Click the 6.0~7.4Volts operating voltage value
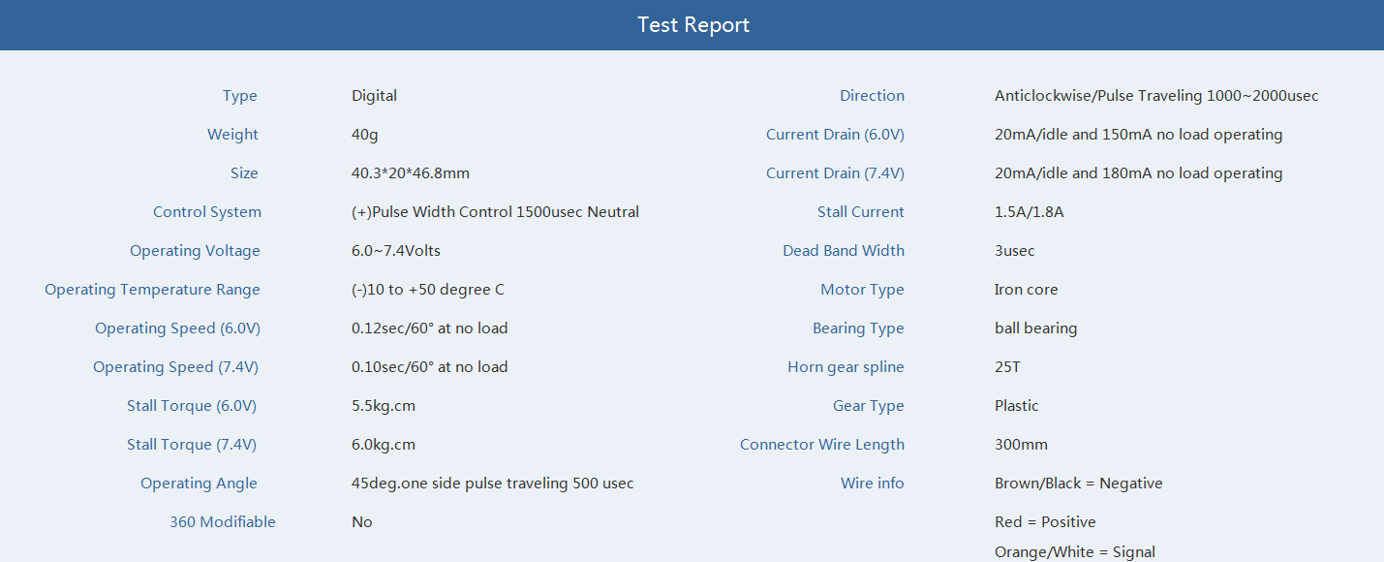This screenshot has height=562, width=1384. tap(396, 251)
